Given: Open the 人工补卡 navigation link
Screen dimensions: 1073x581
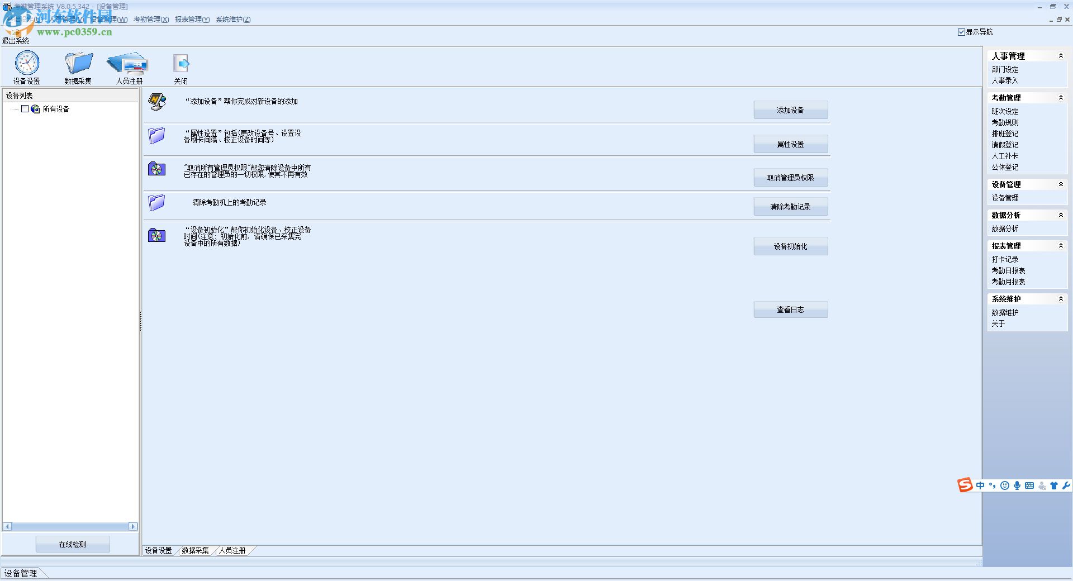Looking at the screenshot, I should 1005,156.
